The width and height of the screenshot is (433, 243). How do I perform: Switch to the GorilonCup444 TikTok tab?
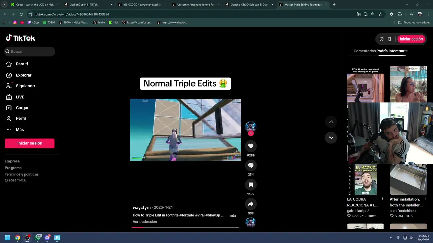point(88,5)
